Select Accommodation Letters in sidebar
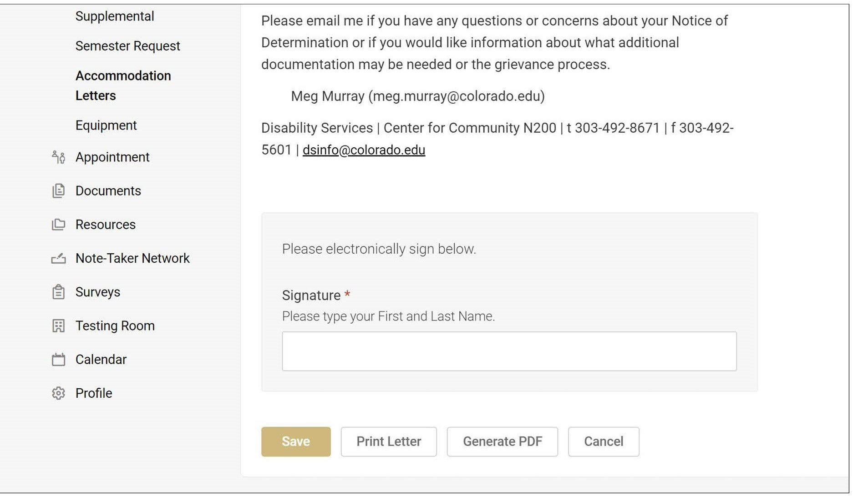Image resolution: width=858 pixels, height=496 pixels. tap(123, 85)
